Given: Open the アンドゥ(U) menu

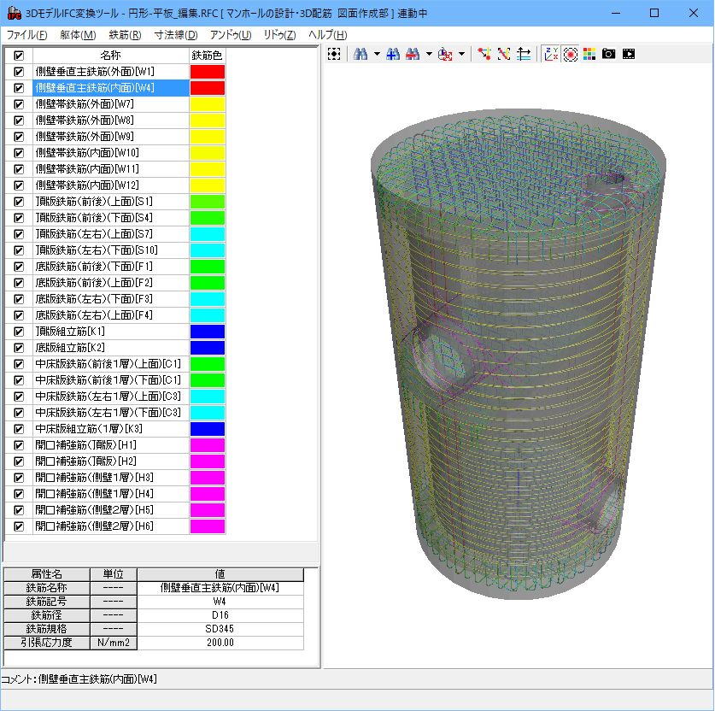Looking at the screenshot, I should coord(231,35).
